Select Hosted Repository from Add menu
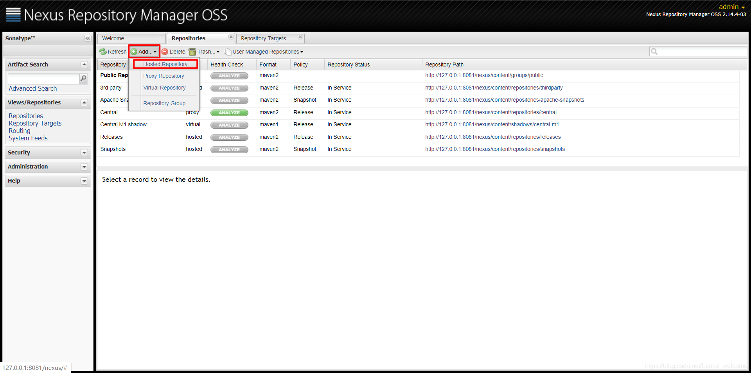Image resolution: width=751 pixels, height=373 pixels. coord(165,64)
